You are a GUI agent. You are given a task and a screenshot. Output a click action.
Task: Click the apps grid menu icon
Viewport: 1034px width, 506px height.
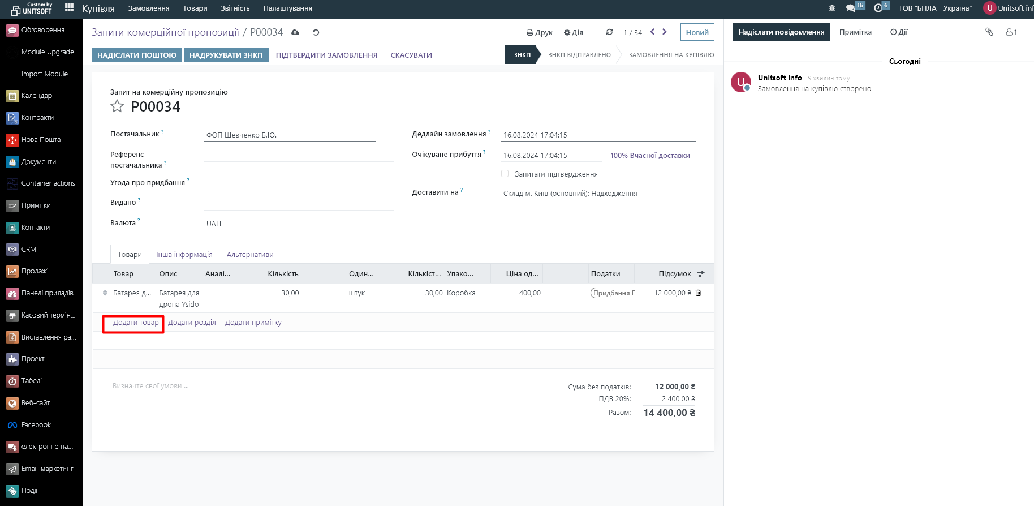(x=69, y=7)
